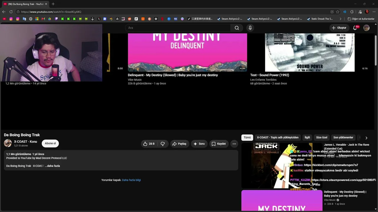Open the Microsoft bookmark icon

click(x=37, y=19)
